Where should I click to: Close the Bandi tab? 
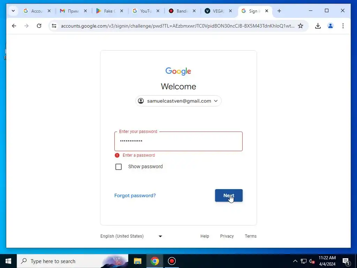coord(194,11)
